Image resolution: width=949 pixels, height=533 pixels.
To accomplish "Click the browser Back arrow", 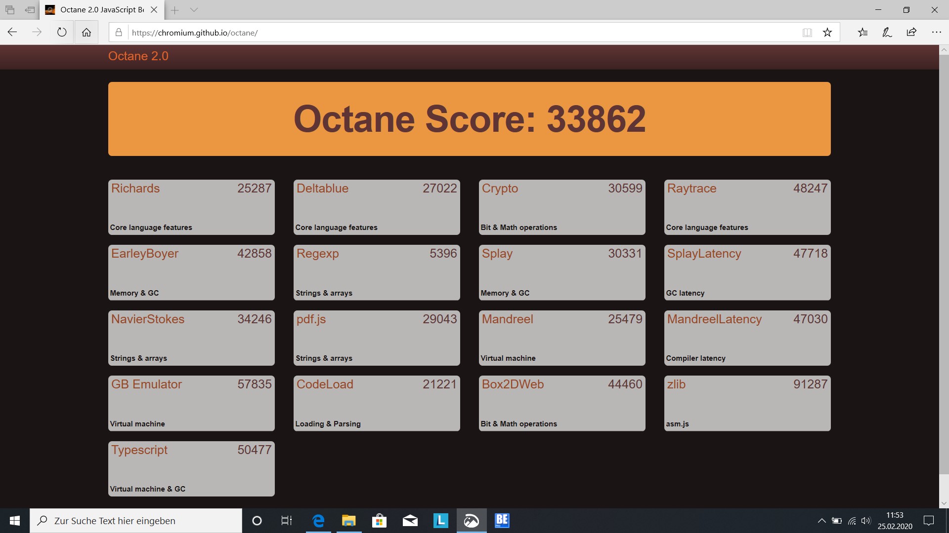I will click(x=12, y=33).
